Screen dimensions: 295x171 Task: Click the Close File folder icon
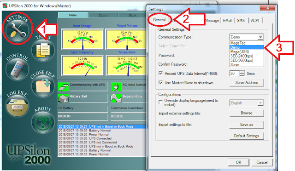pos(43,86)
